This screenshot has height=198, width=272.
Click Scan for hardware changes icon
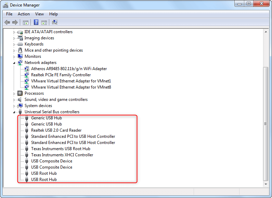pos(55,22)
